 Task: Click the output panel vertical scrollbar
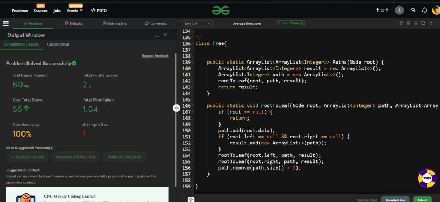point(175,120)
